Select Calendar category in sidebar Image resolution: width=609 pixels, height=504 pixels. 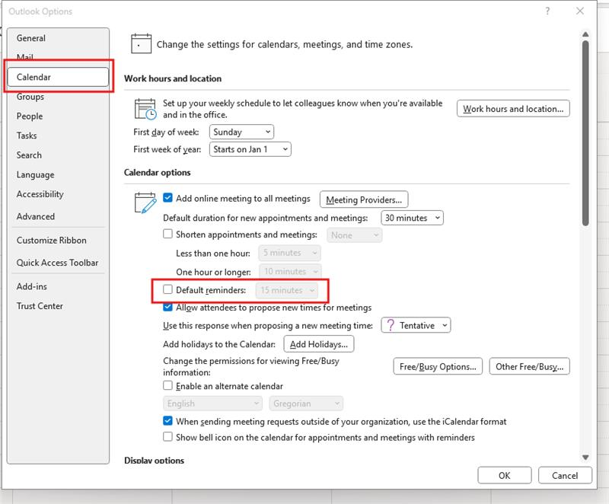click(58, 77)
